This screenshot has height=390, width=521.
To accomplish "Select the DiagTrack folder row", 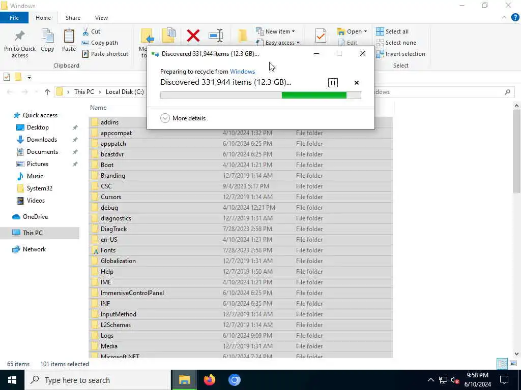I will click(x=241, y=229).
